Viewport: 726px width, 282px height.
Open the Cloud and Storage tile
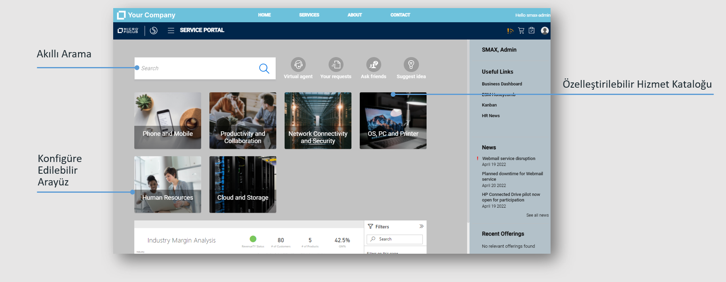(x=243, y=185)
